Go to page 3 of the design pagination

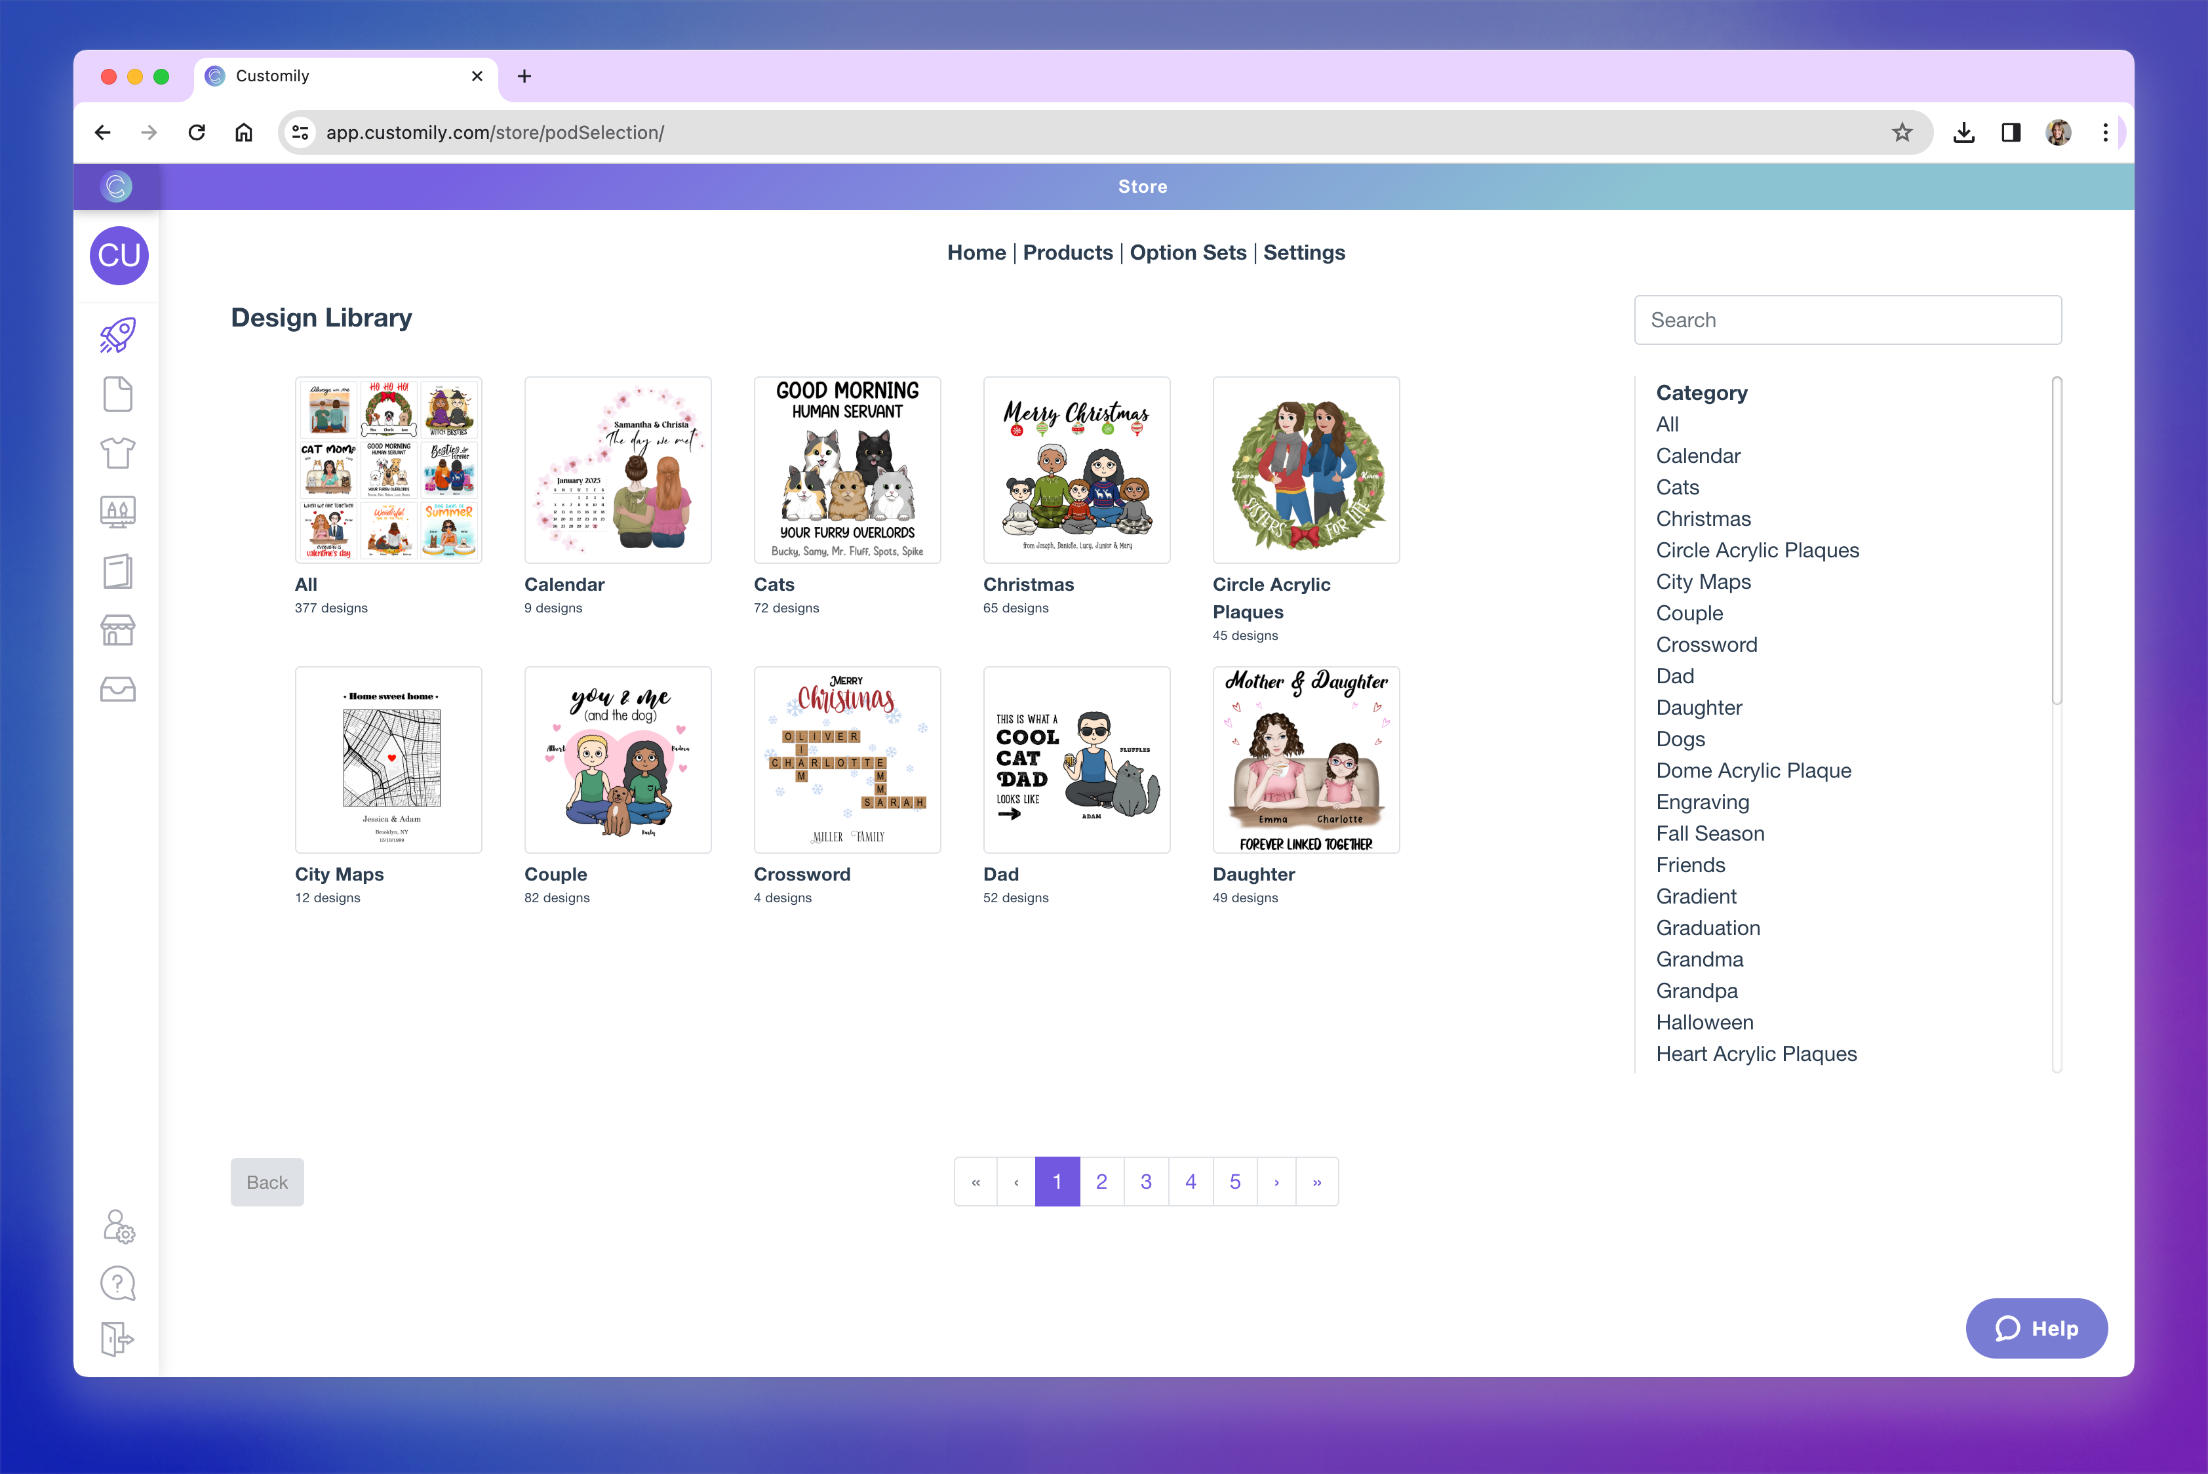pos(1146,1182)
